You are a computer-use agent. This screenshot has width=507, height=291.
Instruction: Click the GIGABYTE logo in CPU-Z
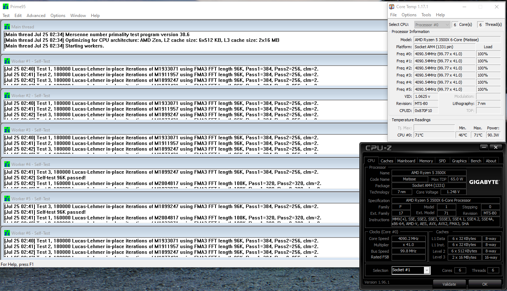484,182
